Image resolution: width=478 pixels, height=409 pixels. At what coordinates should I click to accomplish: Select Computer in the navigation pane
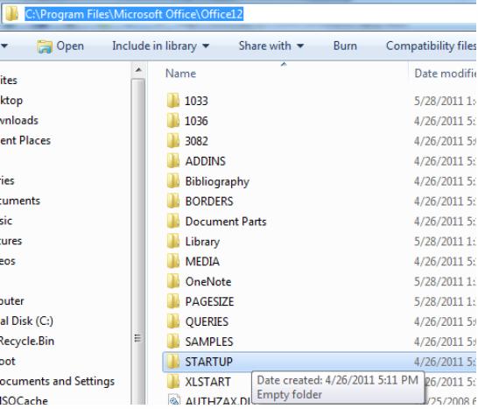tap(12, 301)
